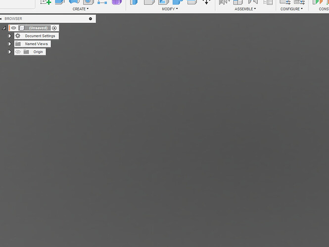Viewport: 329px width, 247px height.
Task: Click the component cube icon next to (Unsaved)
Action: tap(22, 28)
